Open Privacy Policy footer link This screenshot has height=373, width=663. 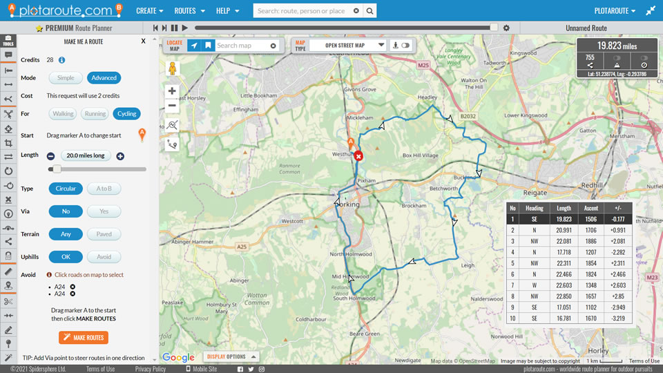click(150, 369)
